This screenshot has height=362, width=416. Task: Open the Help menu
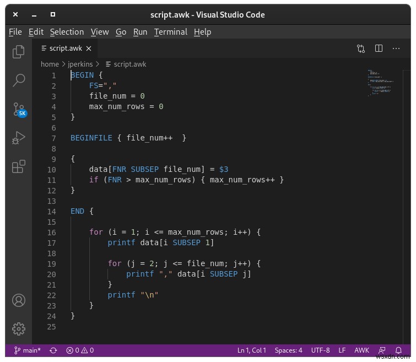202,32
